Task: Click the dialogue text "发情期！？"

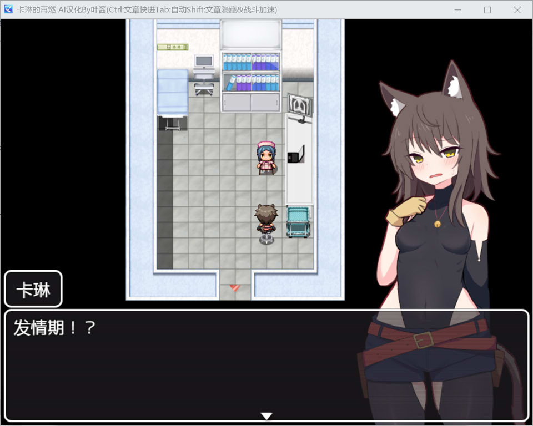Action: click(55, 328)
